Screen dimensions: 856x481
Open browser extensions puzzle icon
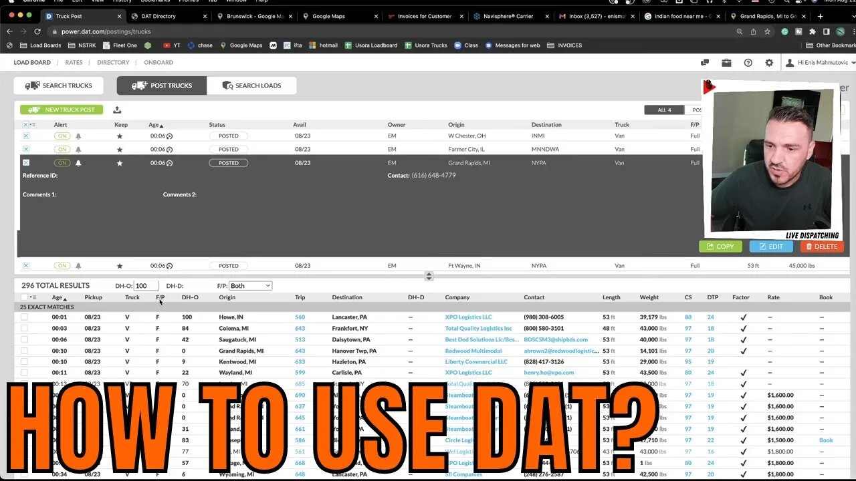coord(812,31)
